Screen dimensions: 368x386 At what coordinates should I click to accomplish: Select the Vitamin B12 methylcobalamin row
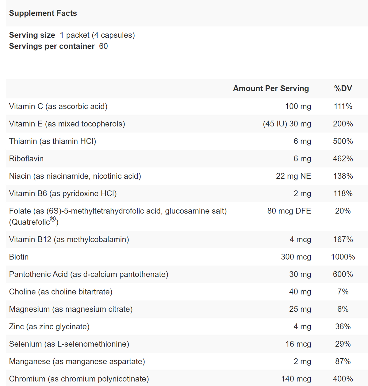pos(69,240)
